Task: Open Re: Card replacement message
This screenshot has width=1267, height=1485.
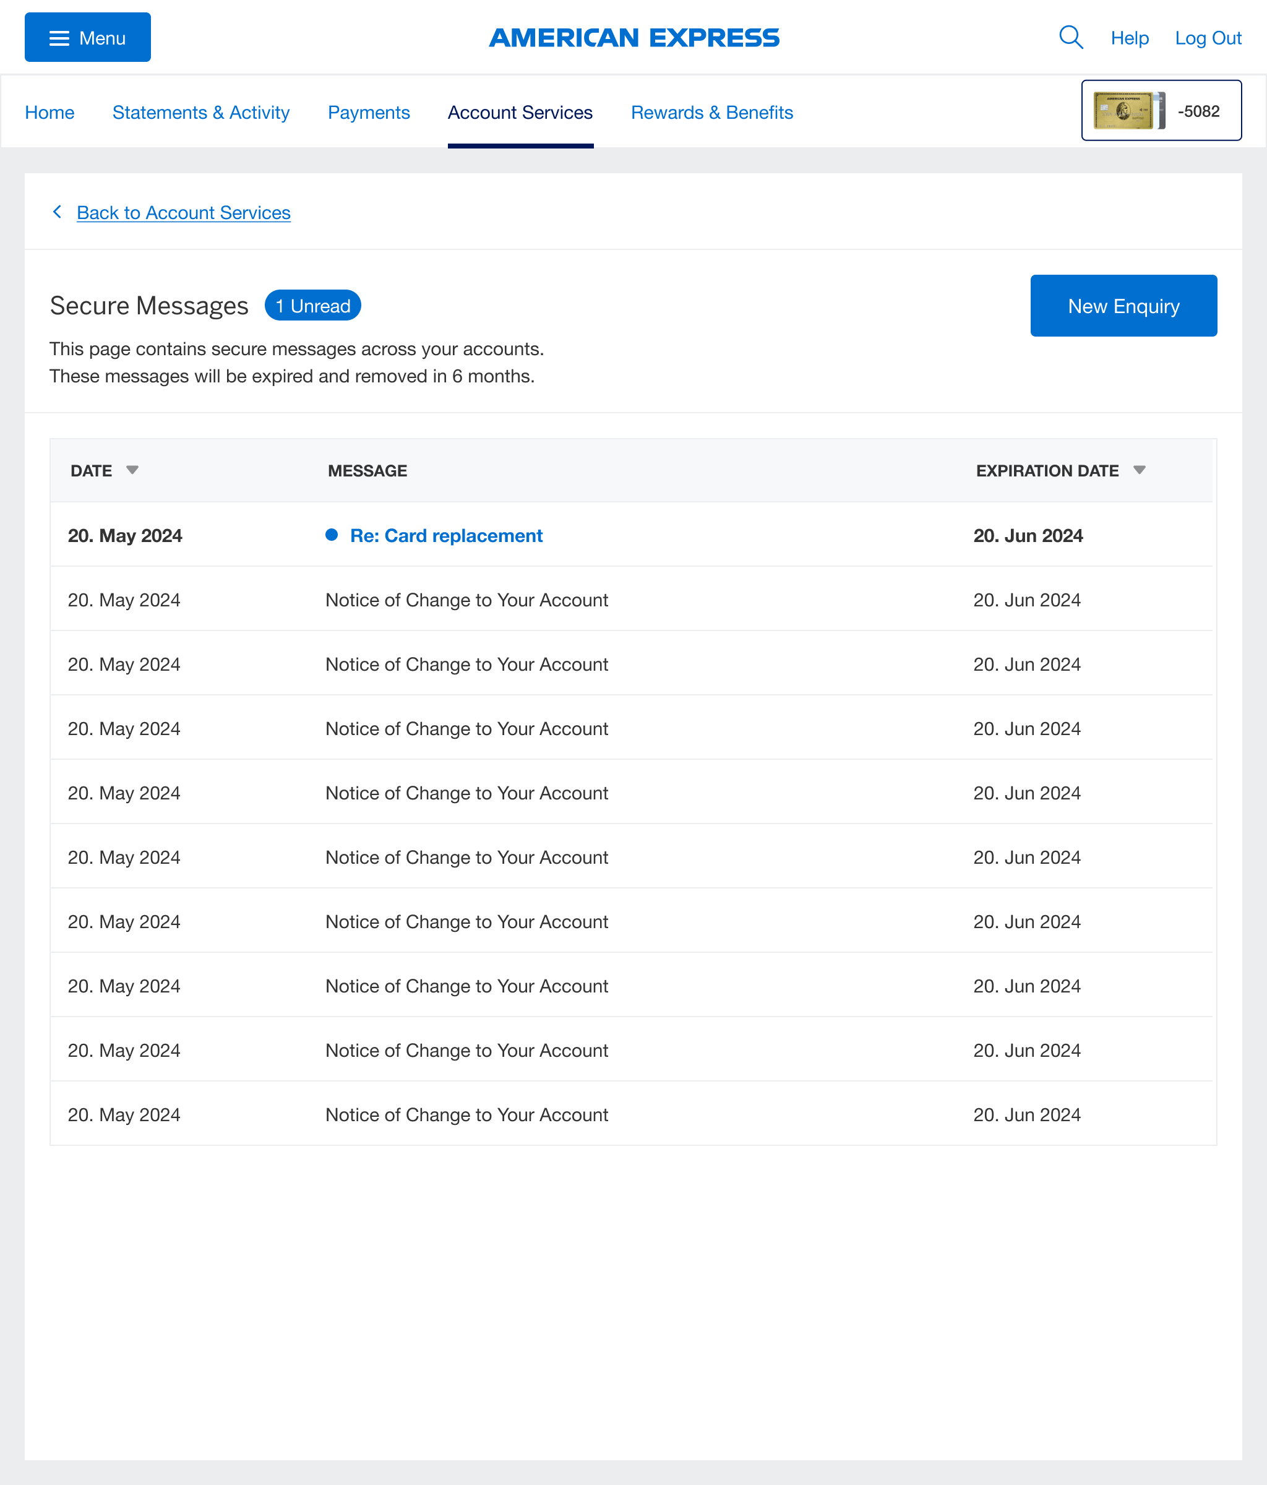Action: (x=446, y=535)
